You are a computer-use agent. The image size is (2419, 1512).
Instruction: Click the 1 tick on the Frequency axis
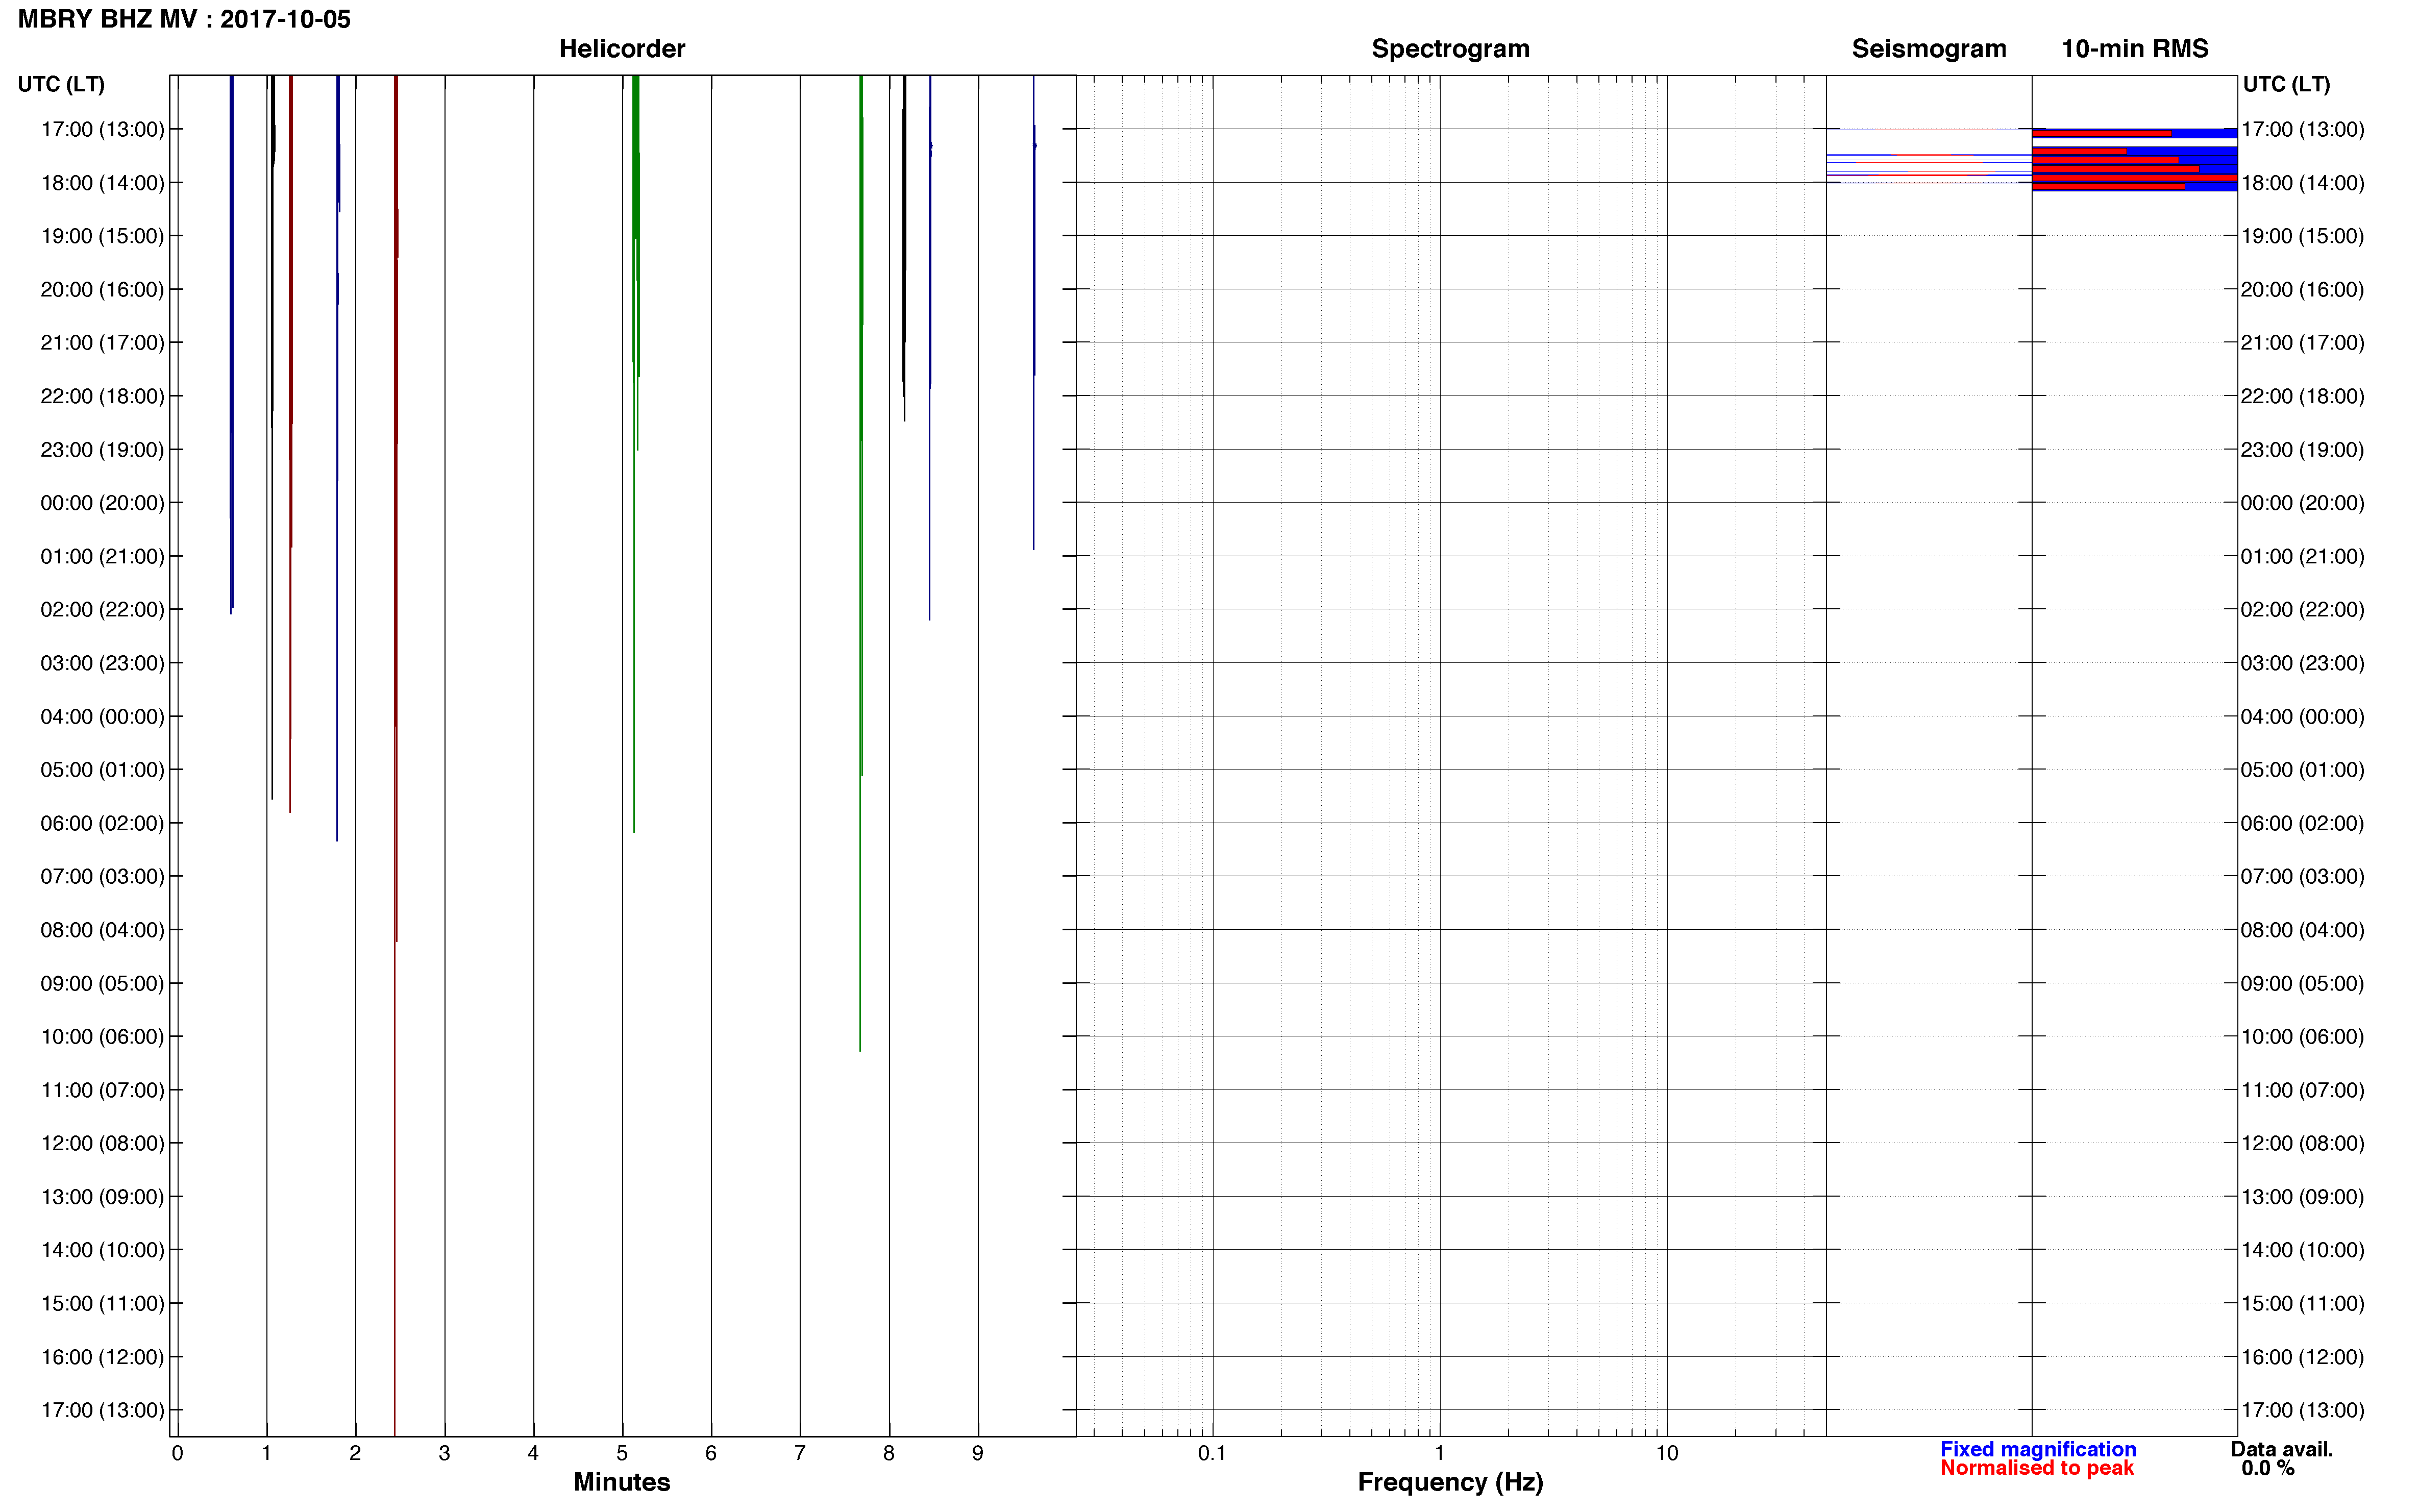point(1439,1453)
